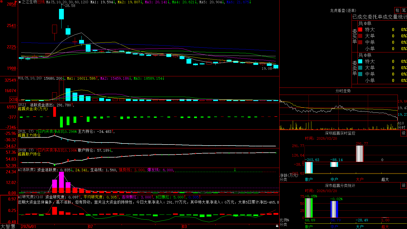The height and width of the screenshot is (229, 407).
Task: Open 设 settings for 深圳超赢实时监控
Action: coord(404,133)
